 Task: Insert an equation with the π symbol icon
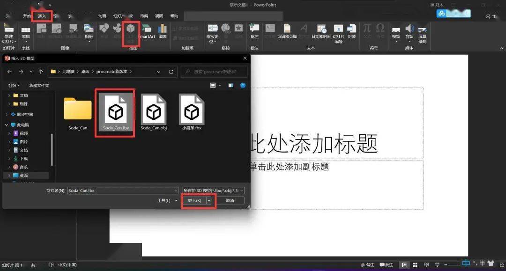tap(367, 29)
